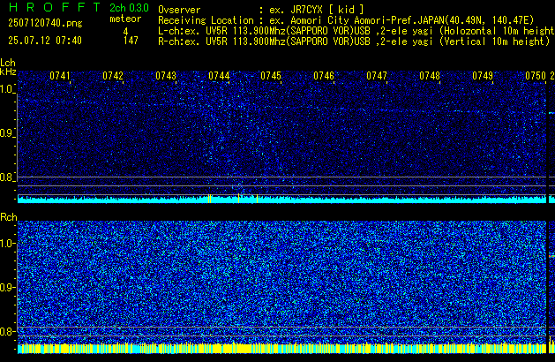This screenshot has width=555, height=362.
Task: Pick the 0746 time marker
Action: [324, 76]
